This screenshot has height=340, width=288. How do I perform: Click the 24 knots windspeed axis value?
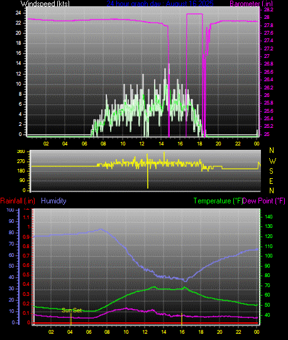(x=18, y=13)
